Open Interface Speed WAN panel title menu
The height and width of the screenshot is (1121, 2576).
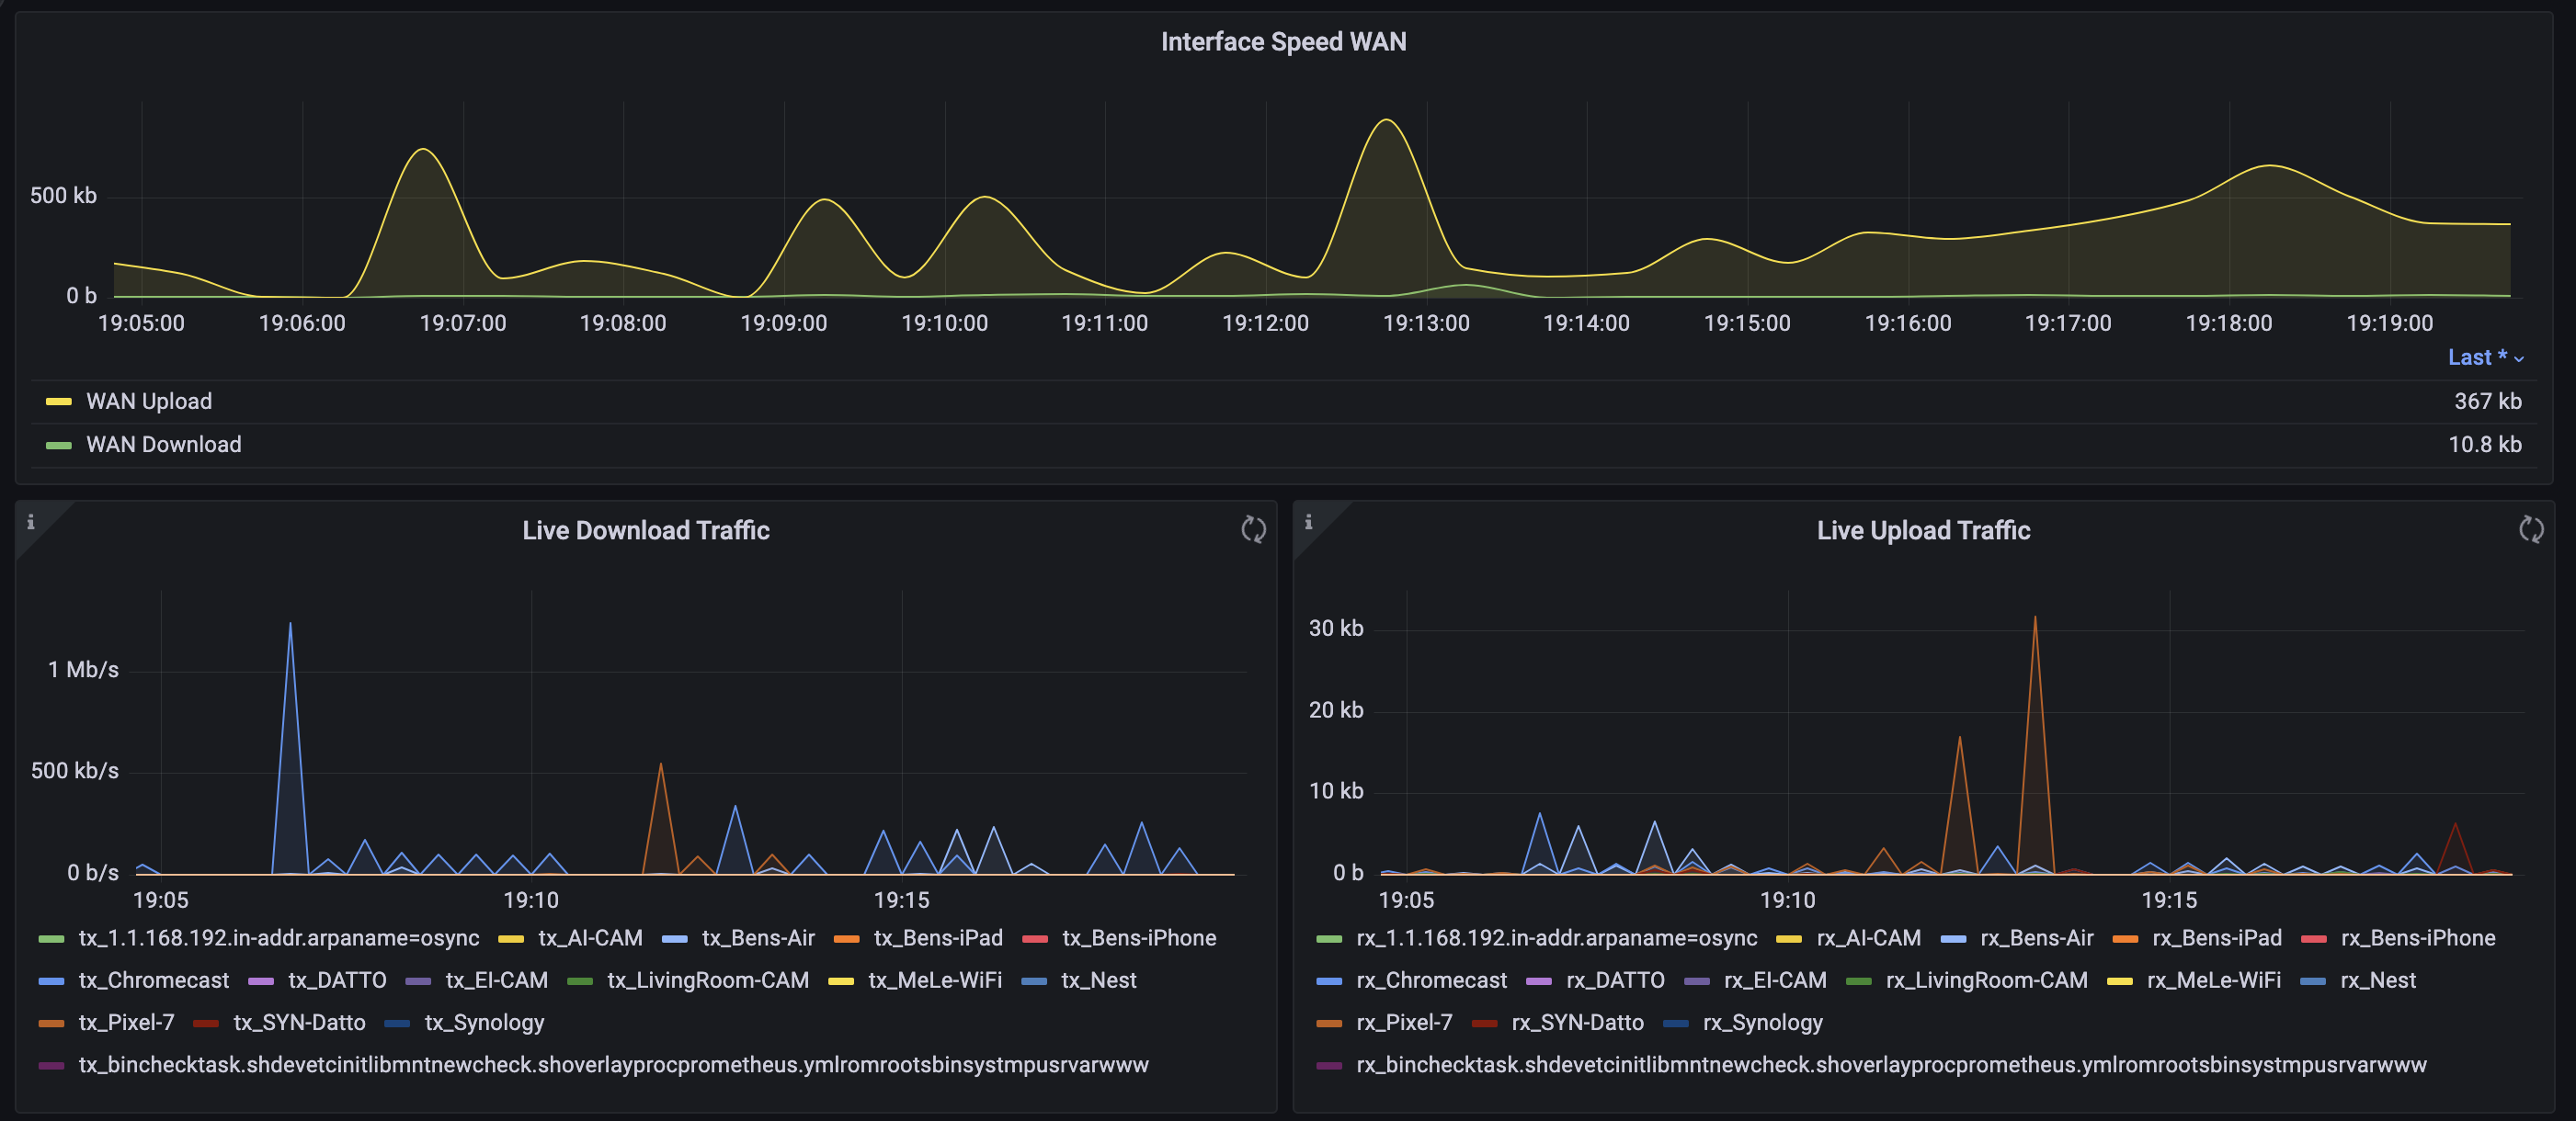tap(1283, 42)
